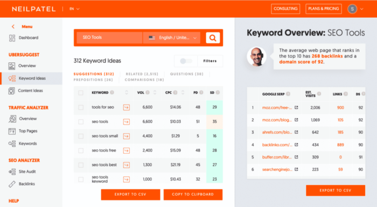Open external link icon for searchenginejo
Screen dimensions: 377x207
[296, 169]
